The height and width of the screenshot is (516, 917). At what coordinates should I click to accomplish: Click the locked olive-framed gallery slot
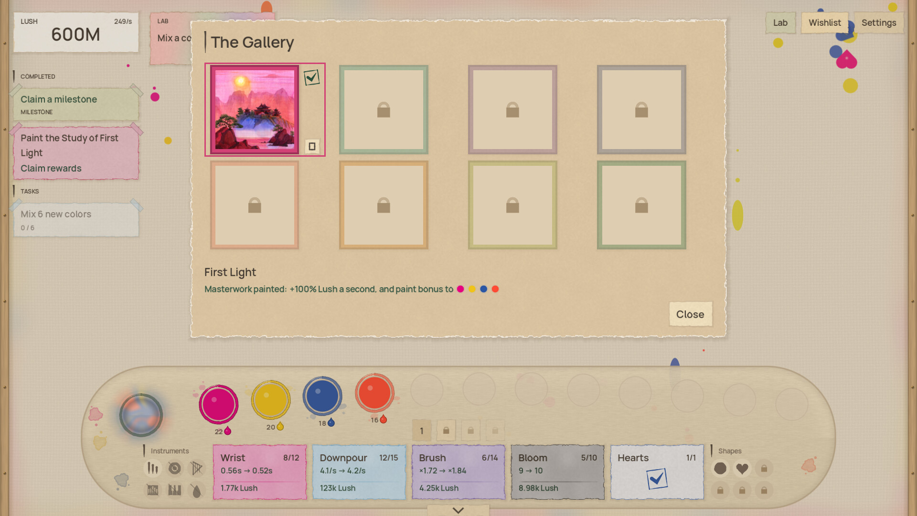[512, 205]
